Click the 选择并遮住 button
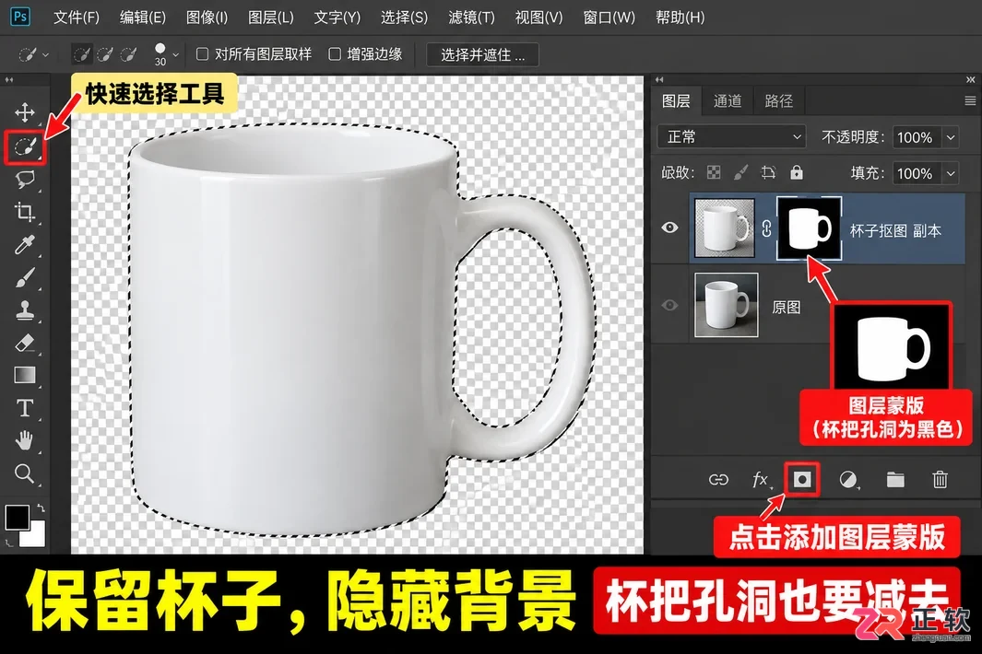 point(483,55)
